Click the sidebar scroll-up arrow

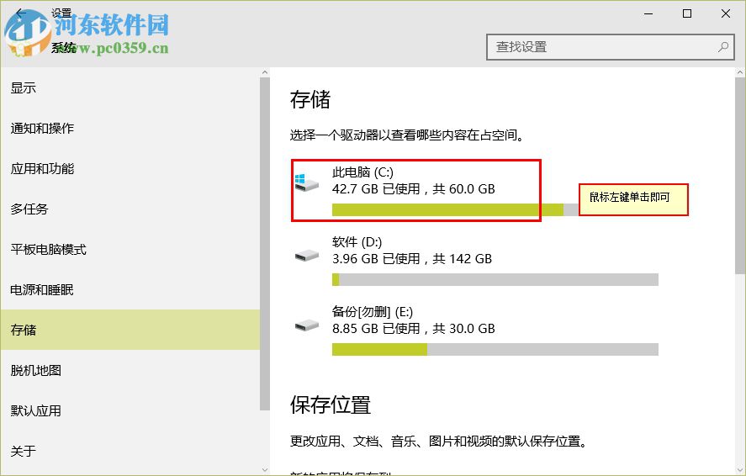click(265, 73)
